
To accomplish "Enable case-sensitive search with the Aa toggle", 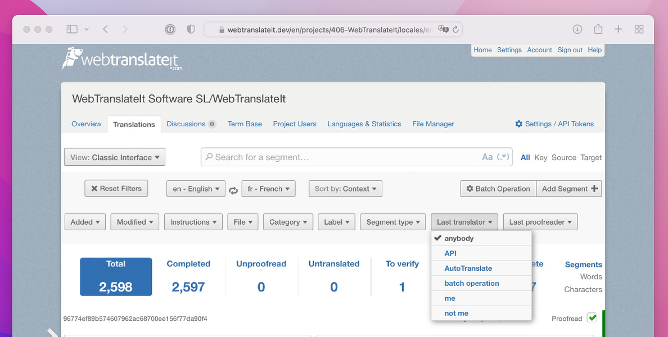I will (x=487, y=157).
